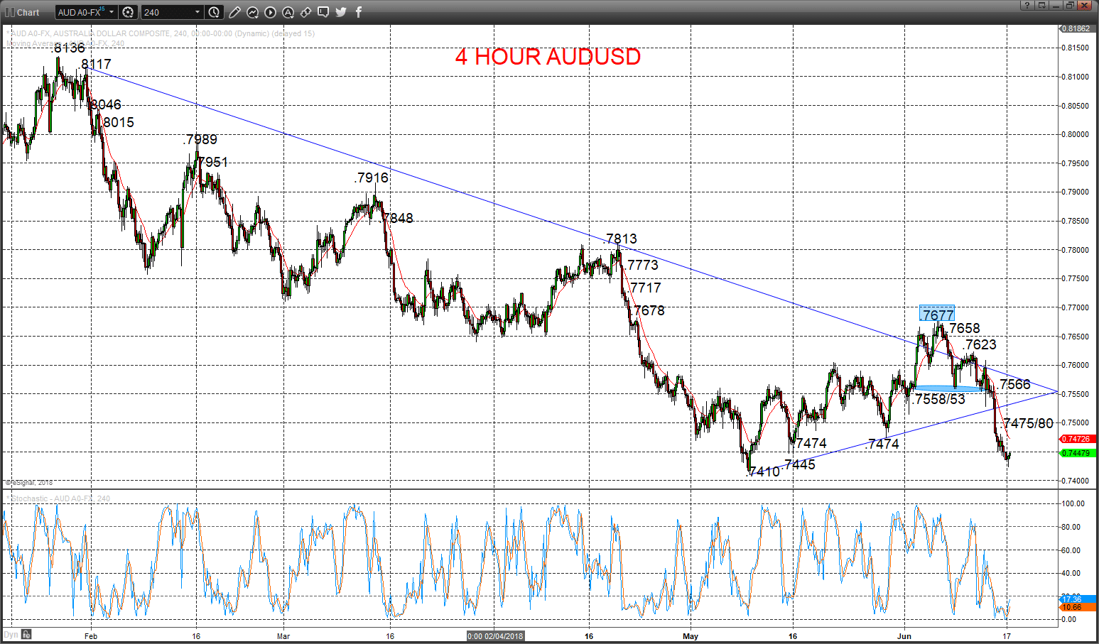Open the time template clock icon
Viewport: 1099px width, 644px height.
(x=214, y=12)
